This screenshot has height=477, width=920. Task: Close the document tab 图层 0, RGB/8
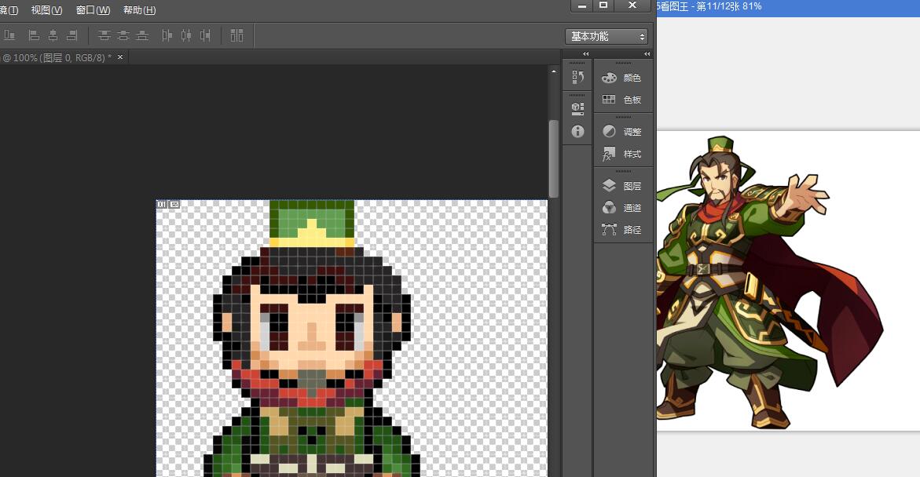(x=120, y=56)
